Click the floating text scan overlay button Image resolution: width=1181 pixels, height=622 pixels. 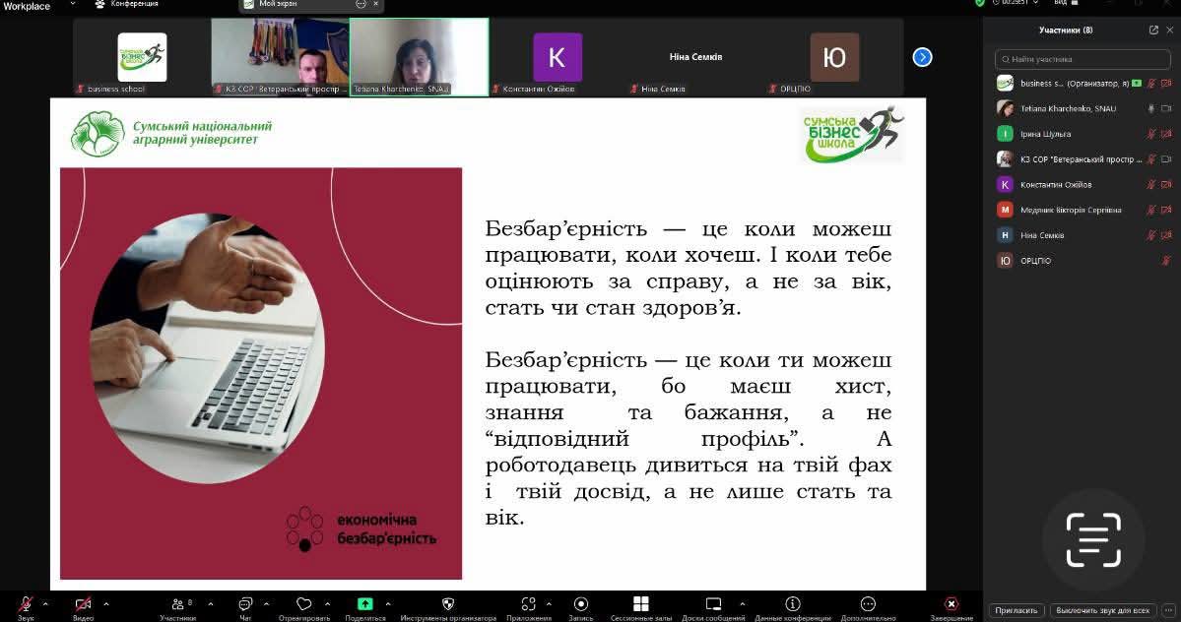click(x=1093, y=539)
